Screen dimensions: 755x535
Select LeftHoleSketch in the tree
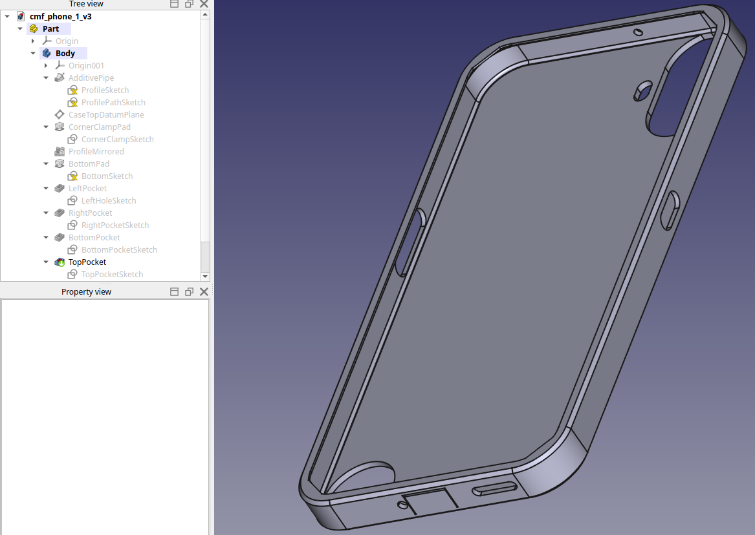(109, 200)
